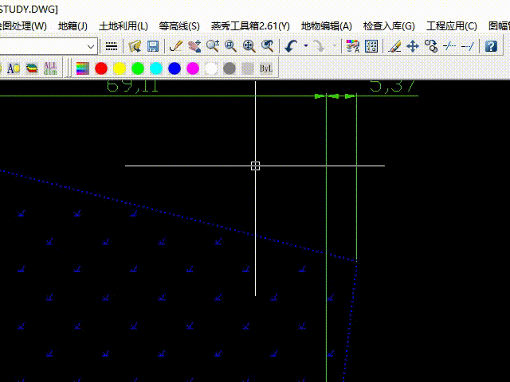Screen dimensions: 510x382
Task: Click the linetype lines icon
Action: [112, 46]
